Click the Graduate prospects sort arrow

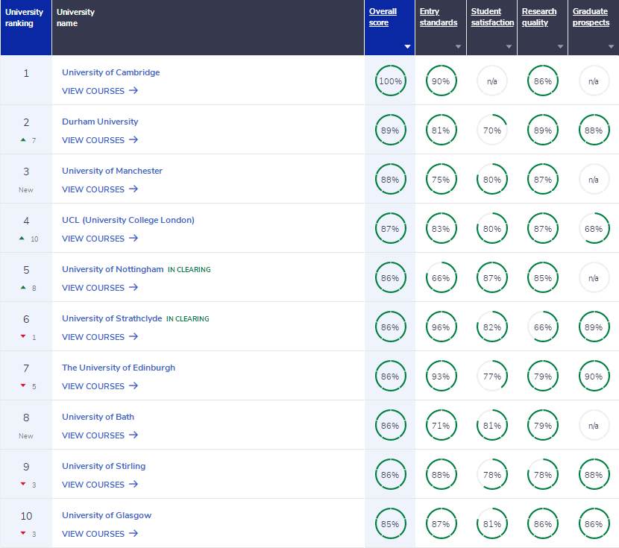pos(611,46)
